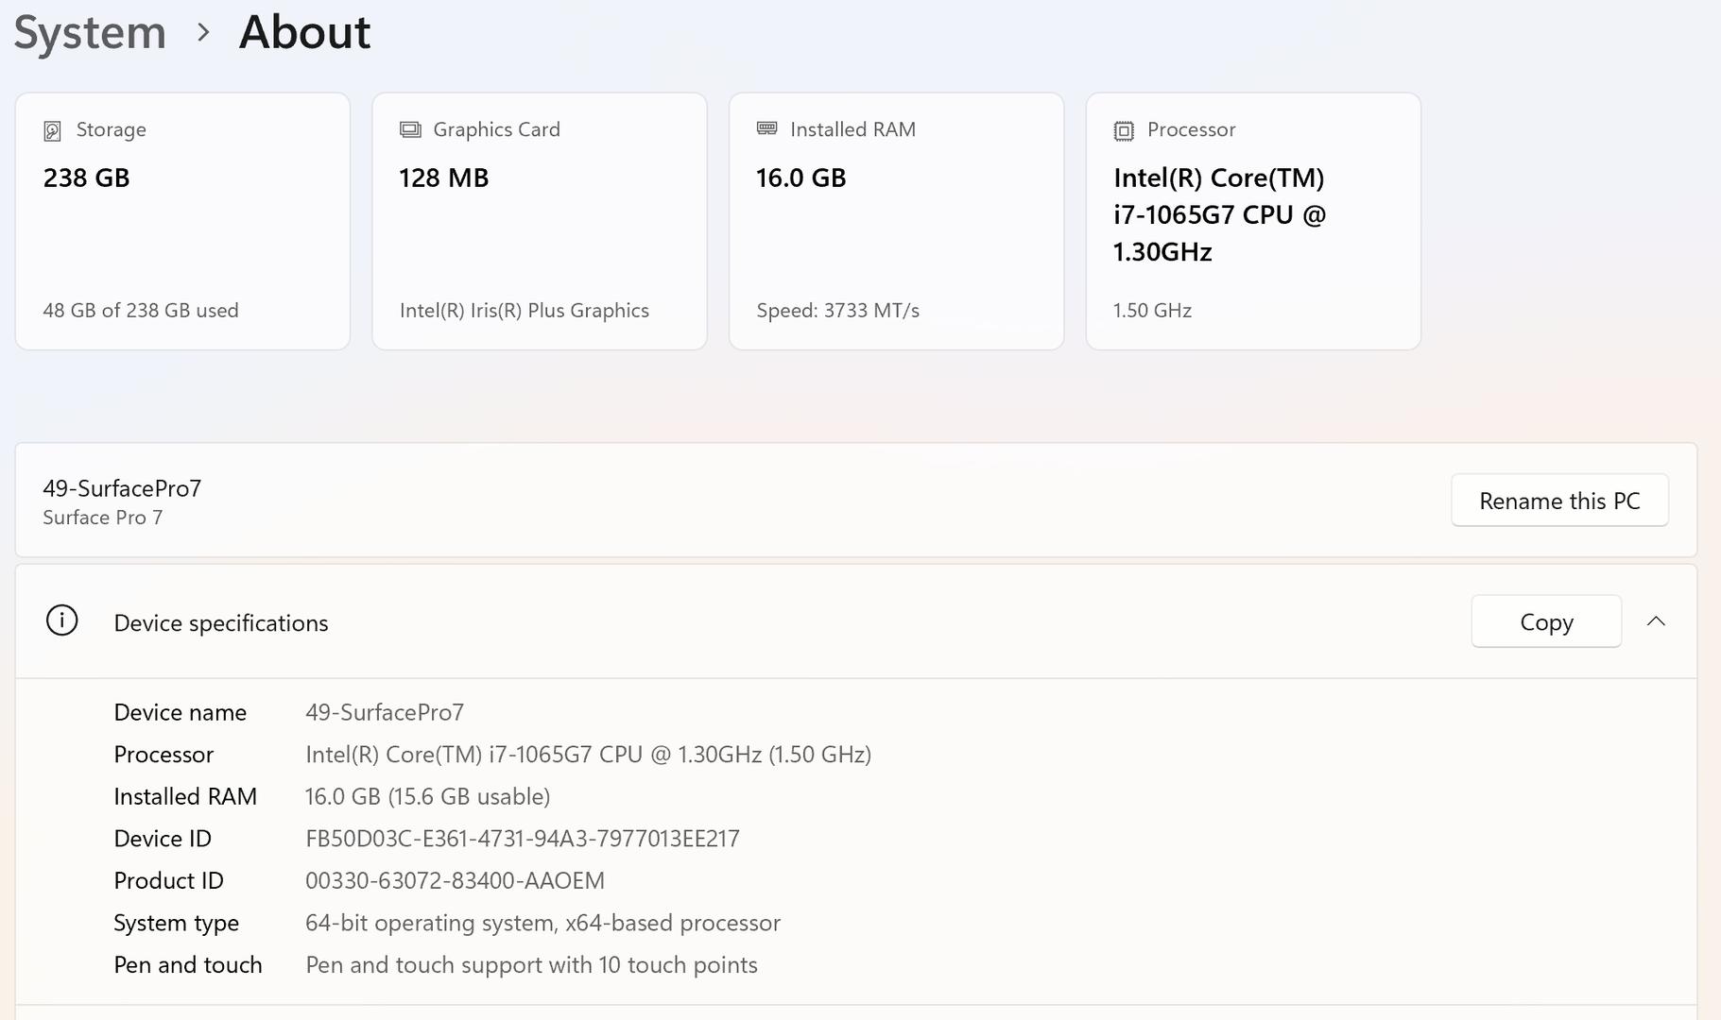The width and height of the screenshot is (1721, 1020).
Task: Go back to System breadcrumb
Action: [90, 33]
